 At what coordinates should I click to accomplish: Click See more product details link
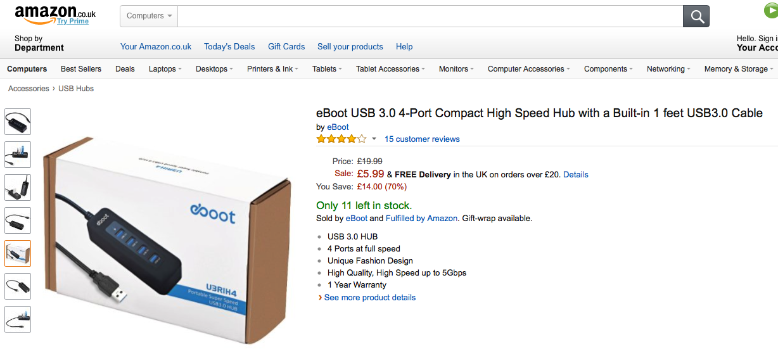pos(370,298)
